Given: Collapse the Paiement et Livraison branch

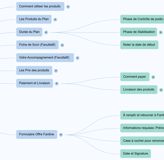Looking at the screenshot, I should (56, 83).
